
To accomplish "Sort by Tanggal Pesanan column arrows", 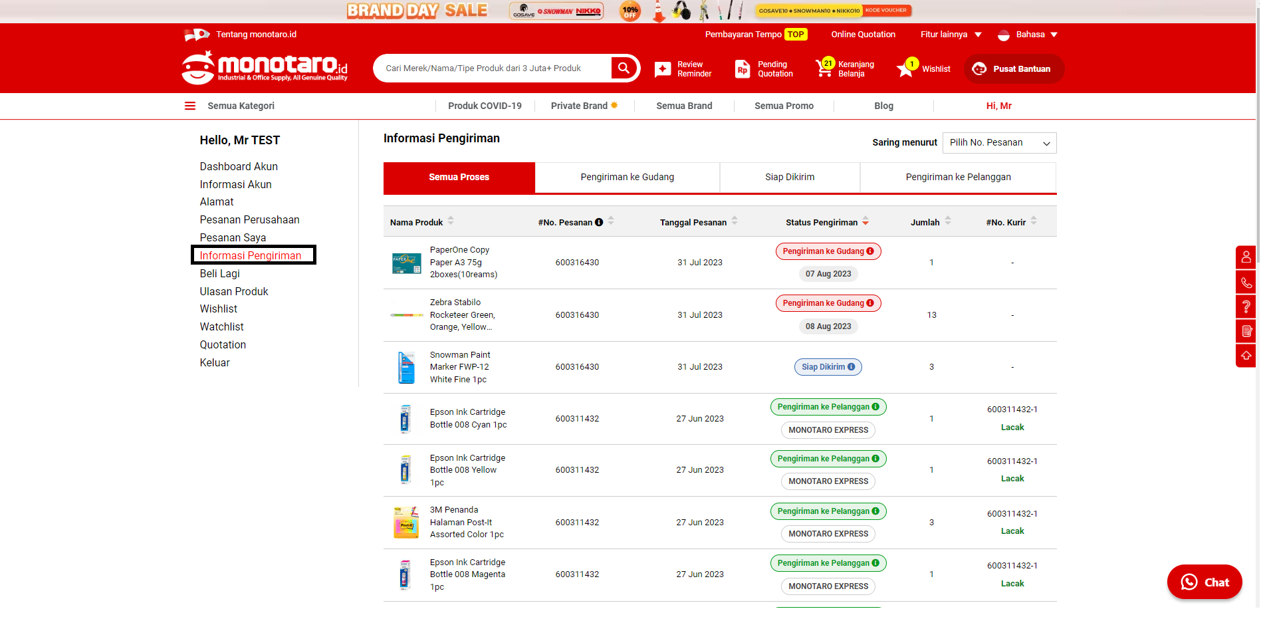I will (x=735, y=220).
